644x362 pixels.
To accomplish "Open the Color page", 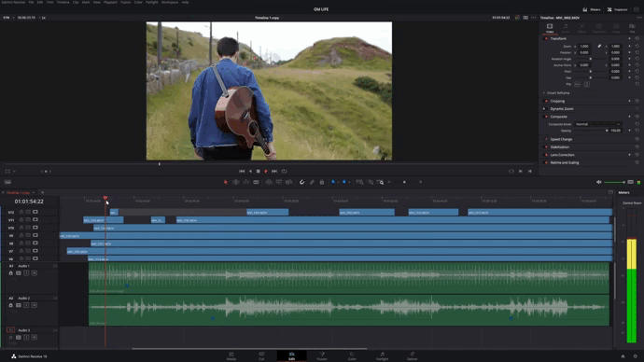I will [x=352, y=355].
